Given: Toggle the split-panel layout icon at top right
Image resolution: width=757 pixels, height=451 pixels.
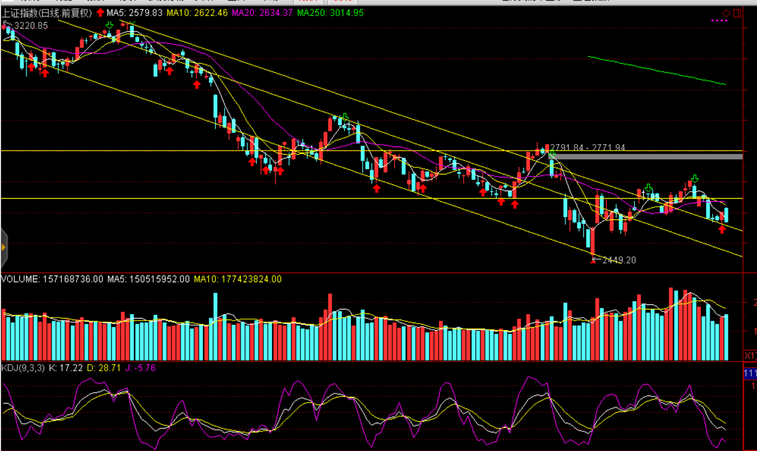Looking at the screenshot, I should click(737, 13).
